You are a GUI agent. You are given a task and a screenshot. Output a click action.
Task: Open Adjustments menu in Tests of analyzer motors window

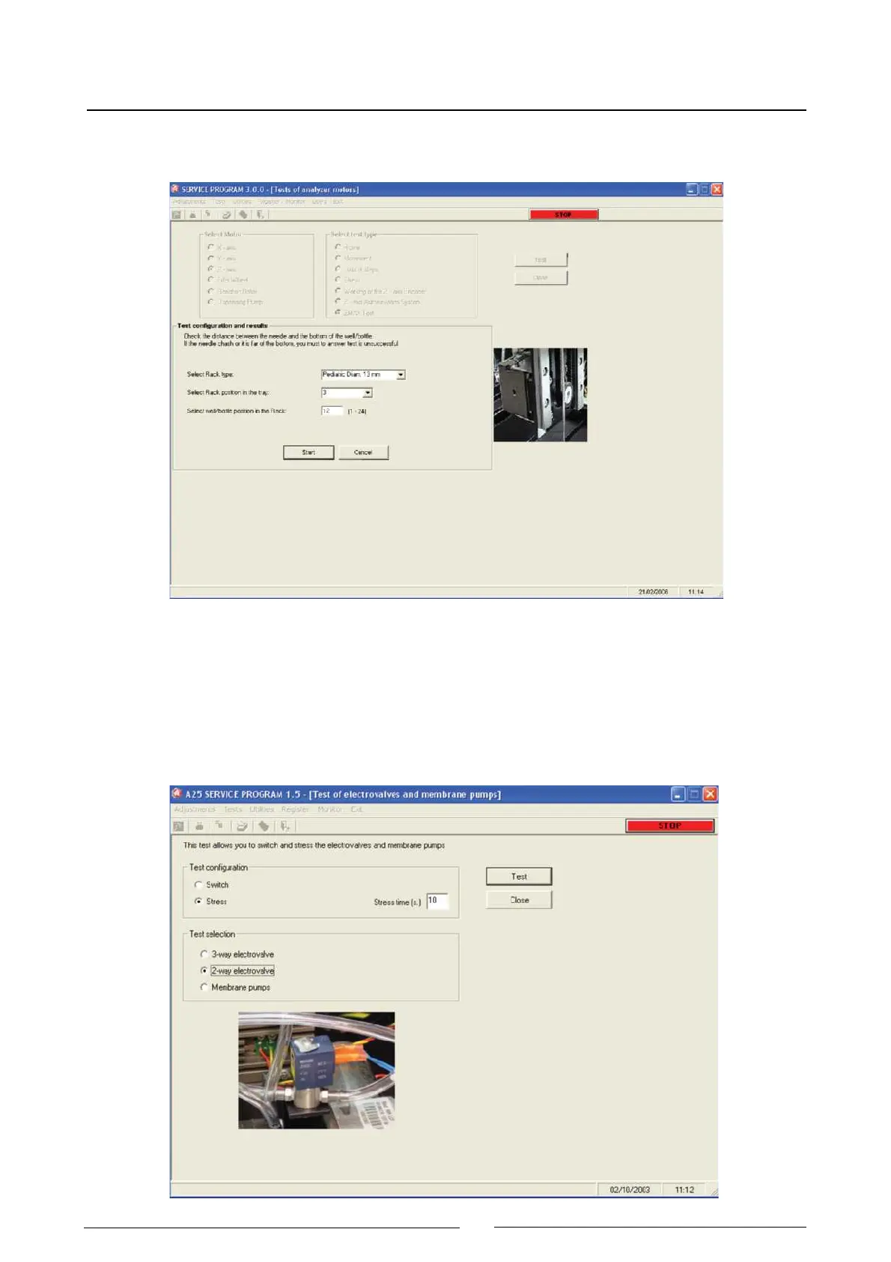coord(189,202)
